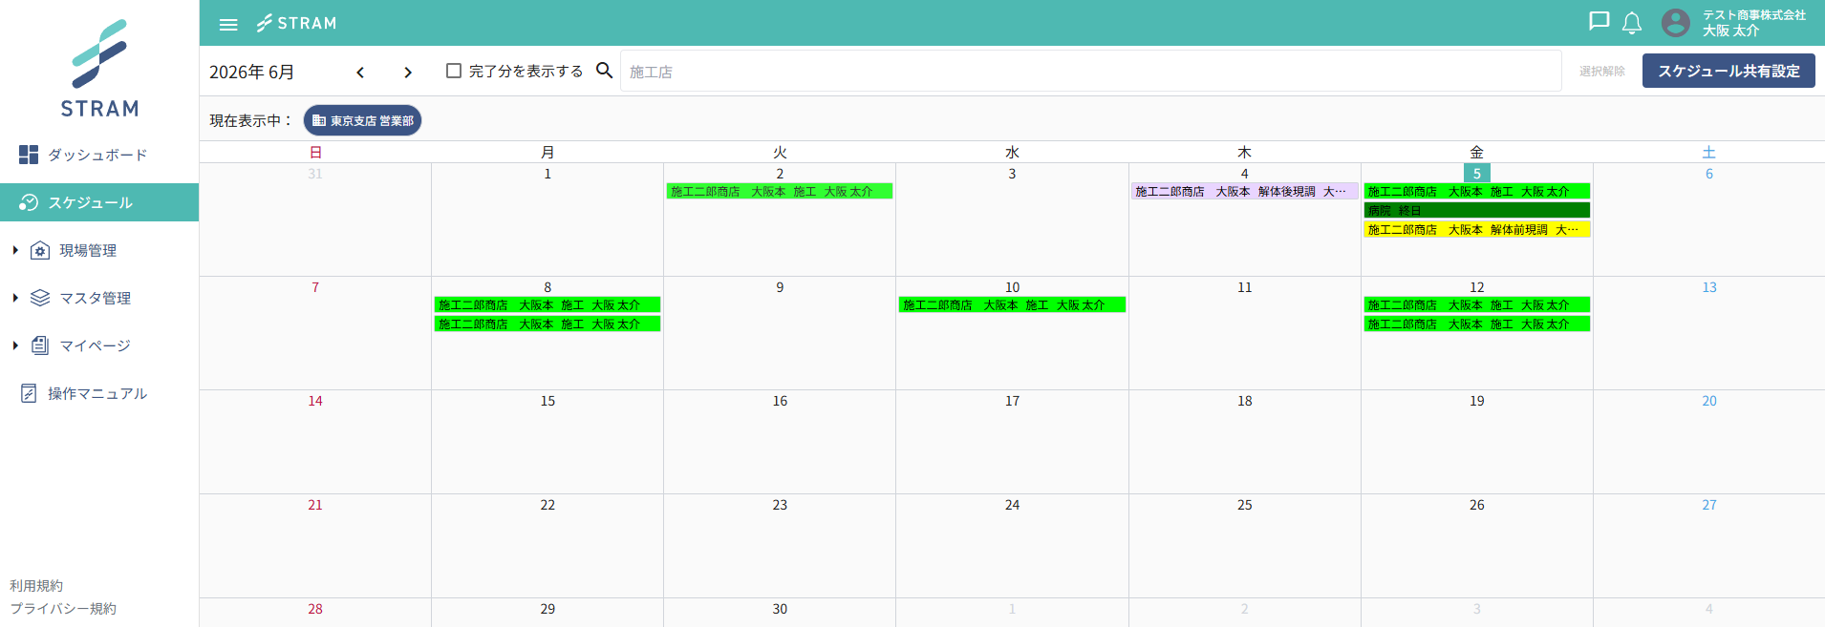This screenshot has height=627, width=1825.
Task: Click 2026年 6月 month label
Action: click(x=252, y=73)
